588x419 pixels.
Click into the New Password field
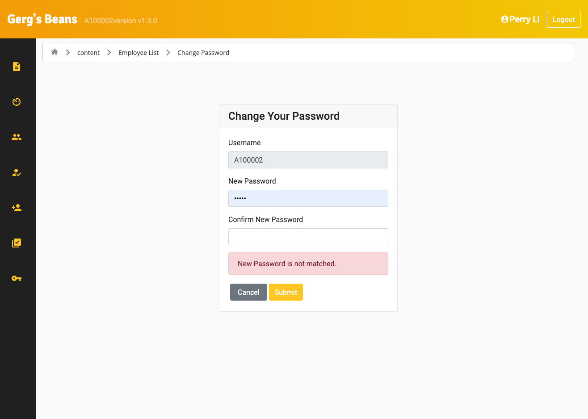click(308, 198)
